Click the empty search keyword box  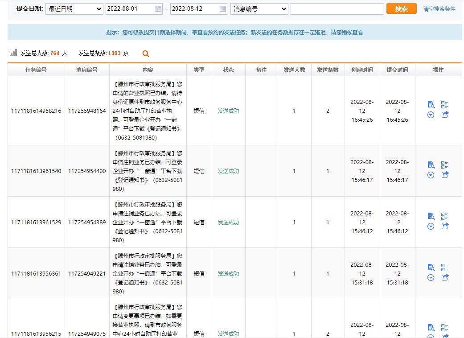pos(337,9)
